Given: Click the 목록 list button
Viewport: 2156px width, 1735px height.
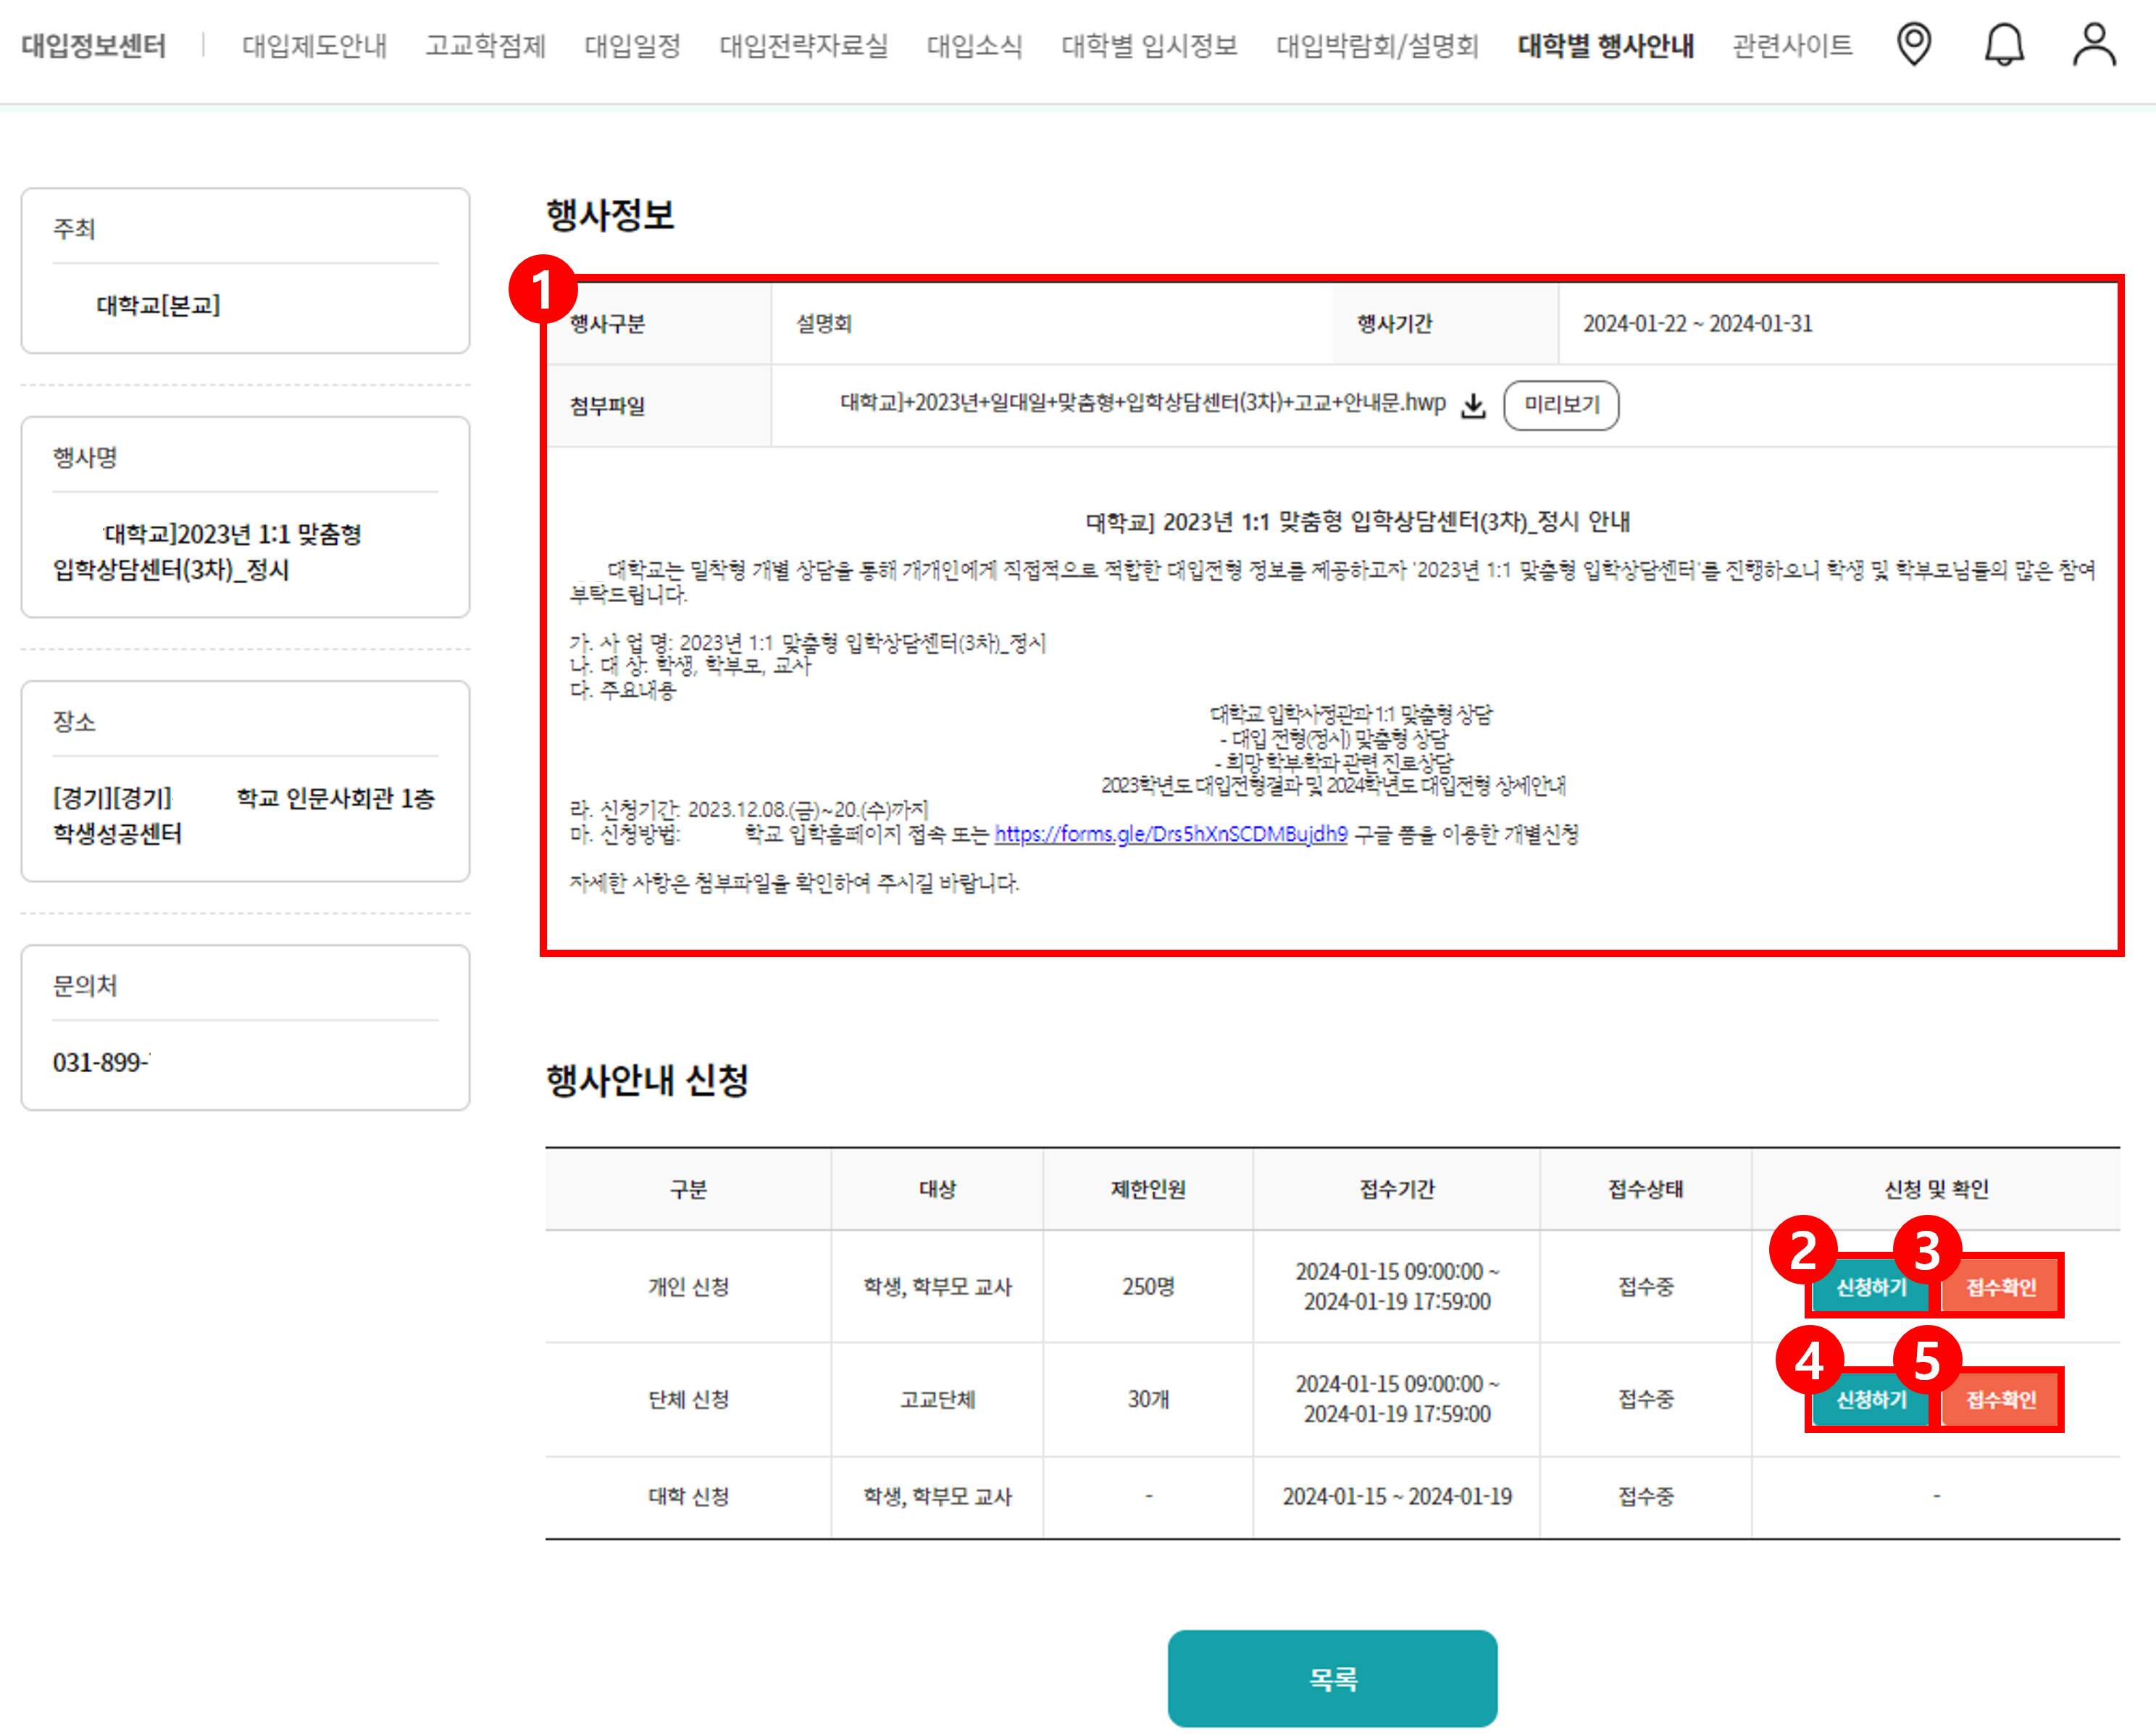Looking at the screenshot, I should (1332, 1678).
